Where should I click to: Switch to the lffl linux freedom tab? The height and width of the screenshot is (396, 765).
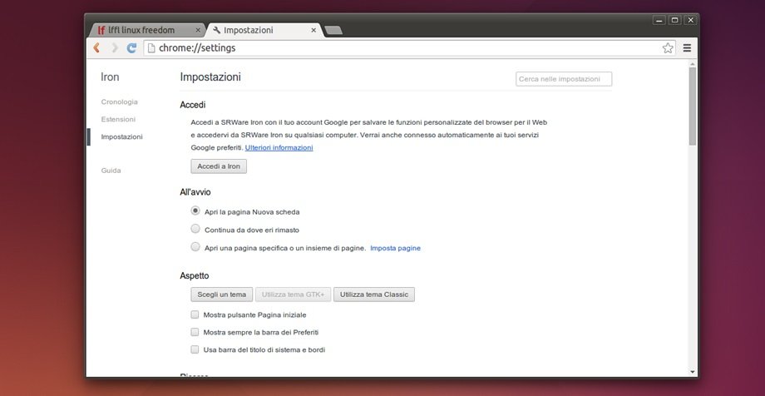pyautogui.click(x=147, y=30)
